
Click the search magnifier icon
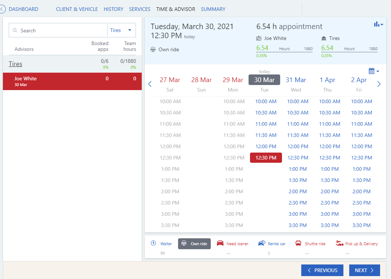coord(15,30)
